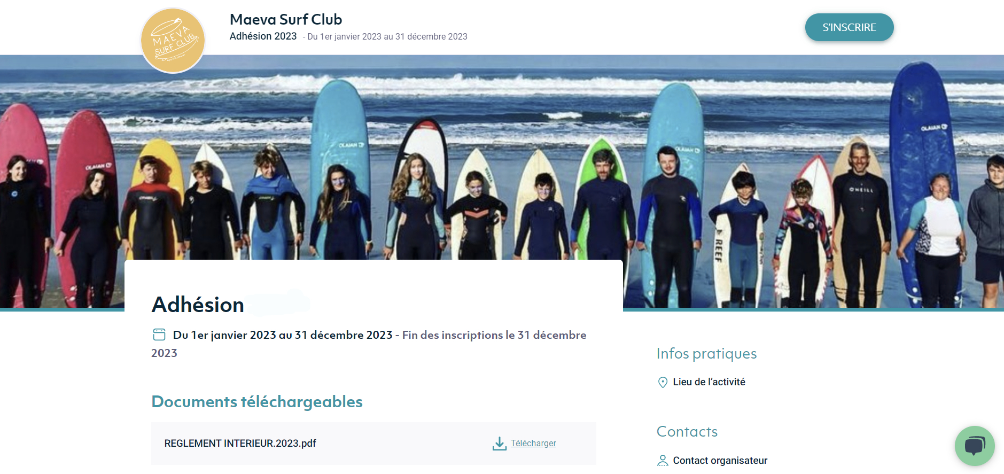Open the chat bubble widget
The width and height of the screenshot is (1004, 474).
[x=974, y=446]
